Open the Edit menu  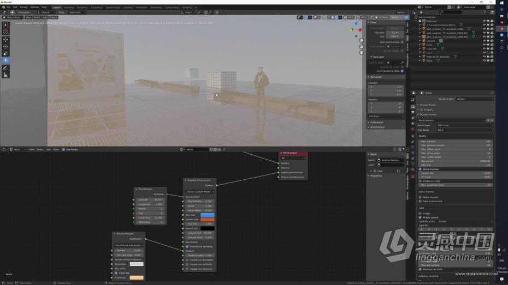[x=15, y=7]
